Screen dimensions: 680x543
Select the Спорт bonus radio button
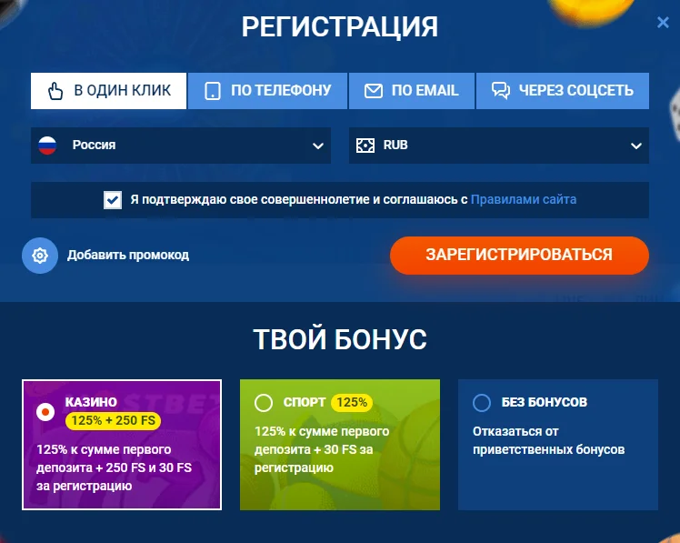coord(264,402)
